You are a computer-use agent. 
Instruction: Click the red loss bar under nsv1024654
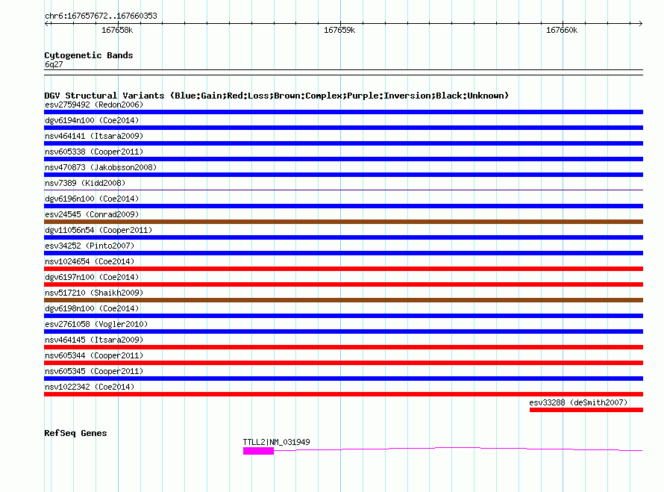pyautogui.click(x=343, y=269)
